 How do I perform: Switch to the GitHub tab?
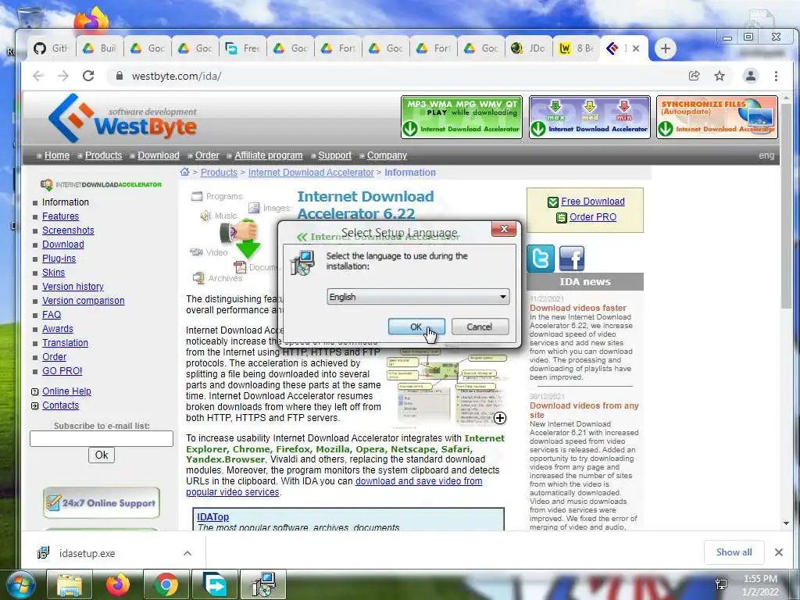point(51,48)
